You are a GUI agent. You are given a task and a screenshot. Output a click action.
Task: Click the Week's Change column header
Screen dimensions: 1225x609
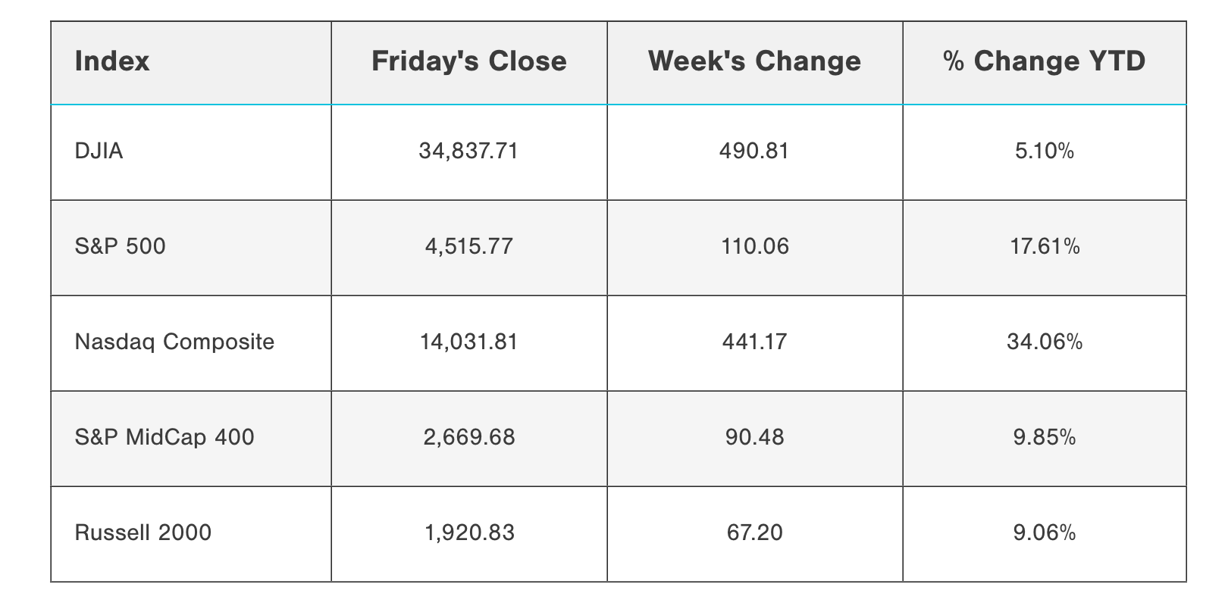coord(754,61)
